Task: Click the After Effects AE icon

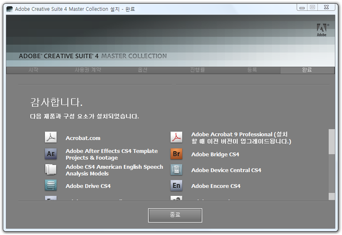Action: click(51, 154)
